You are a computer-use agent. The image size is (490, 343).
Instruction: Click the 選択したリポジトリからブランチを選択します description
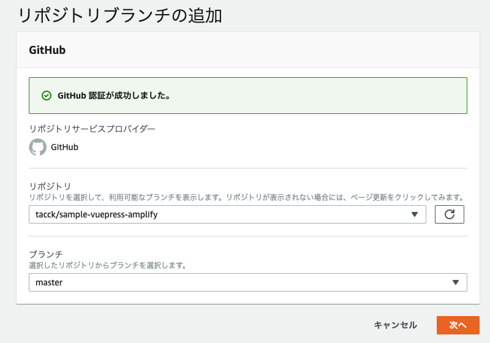click(108, 266)
